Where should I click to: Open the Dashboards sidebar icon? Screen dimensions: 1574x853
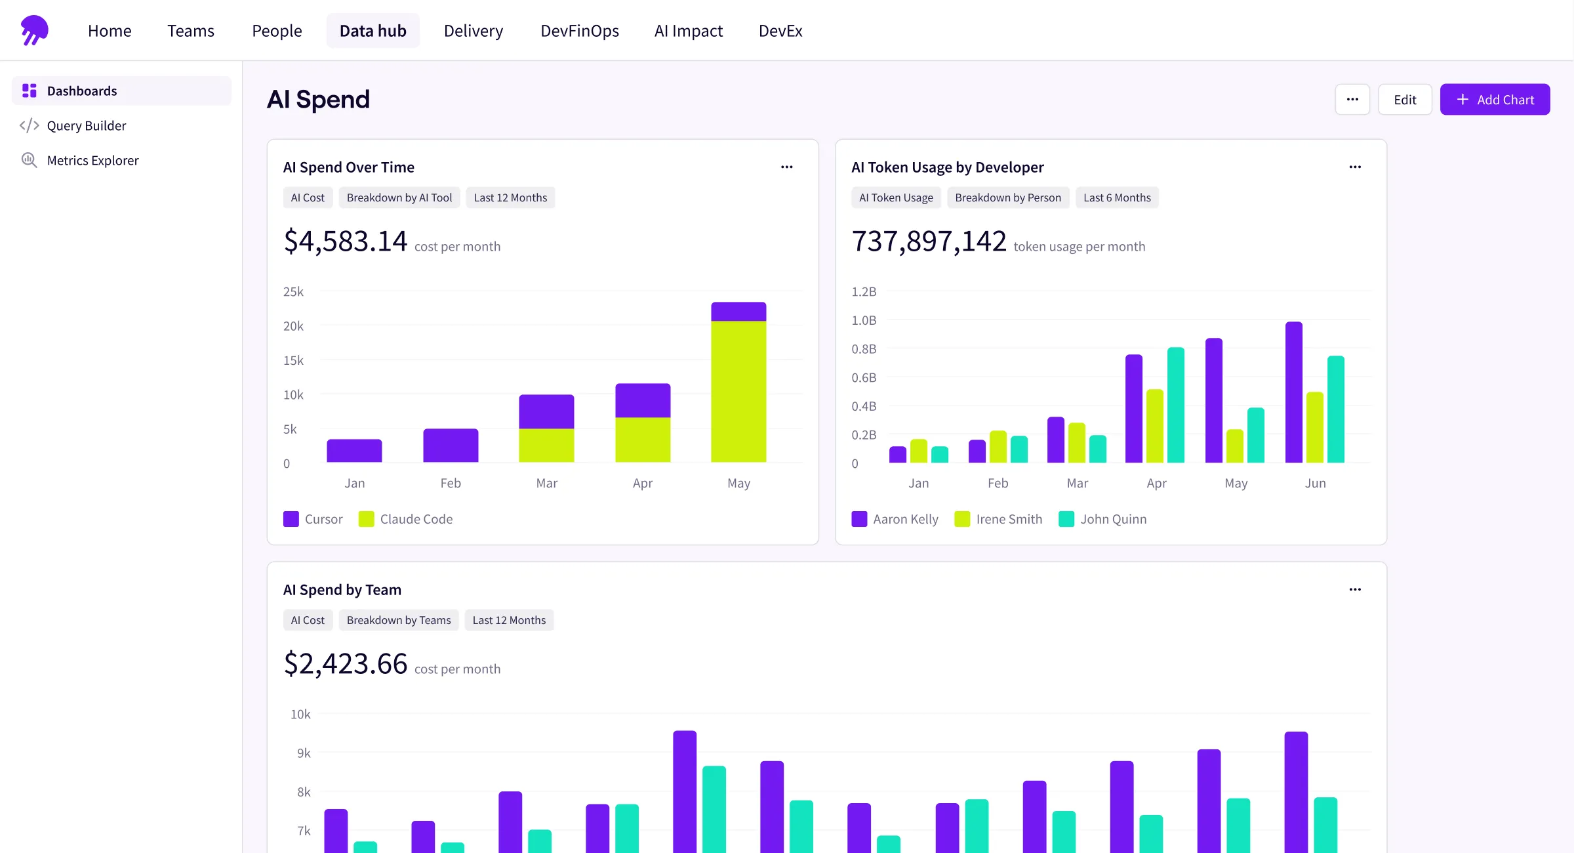click(x=30, y=91)
